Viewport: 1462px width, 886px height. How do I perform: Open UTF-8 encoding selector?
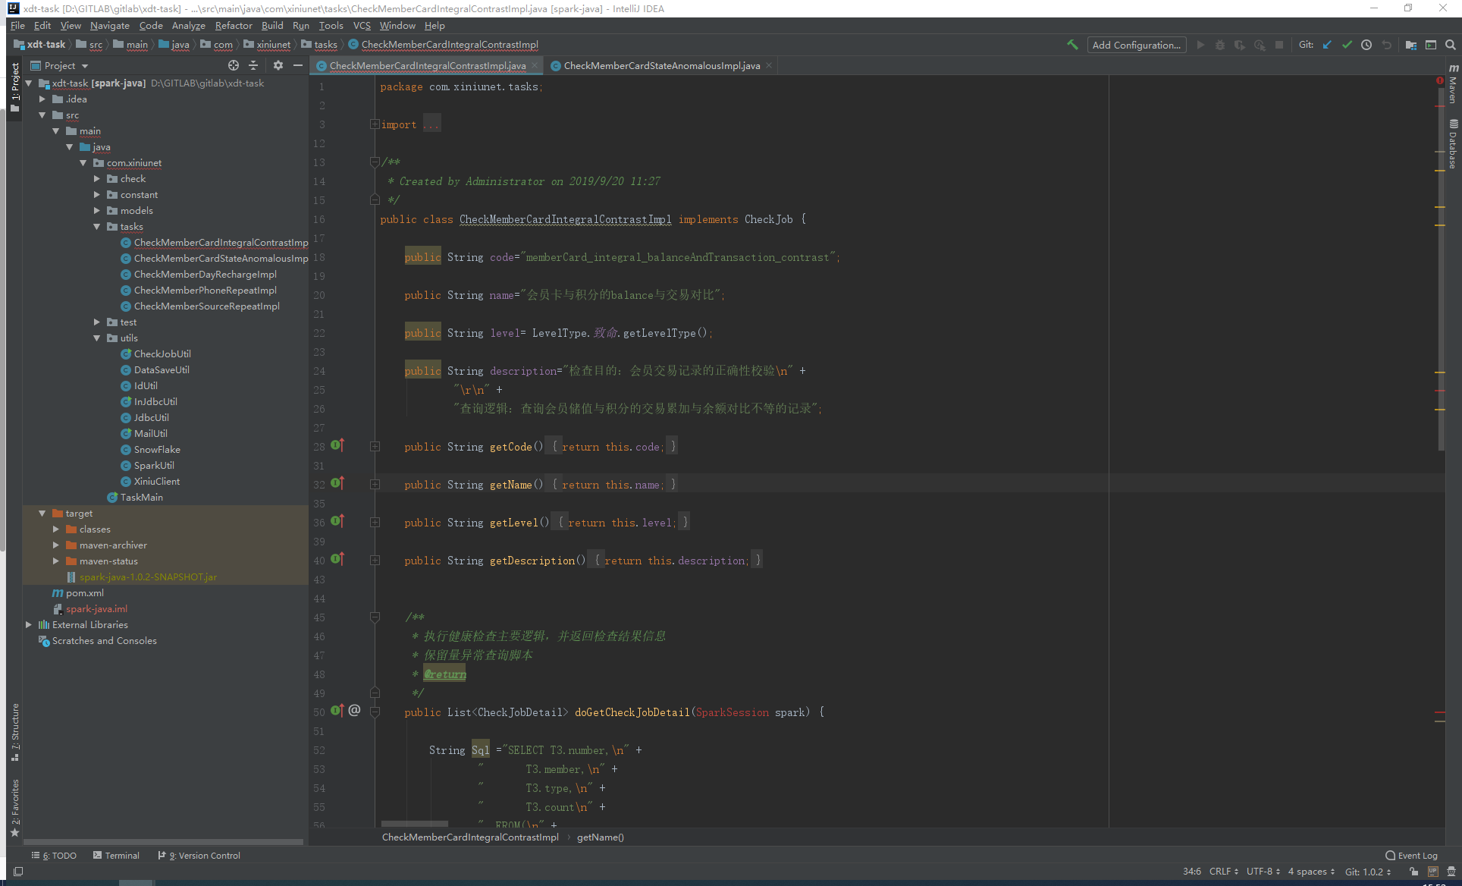click(x=1263, y=872)
